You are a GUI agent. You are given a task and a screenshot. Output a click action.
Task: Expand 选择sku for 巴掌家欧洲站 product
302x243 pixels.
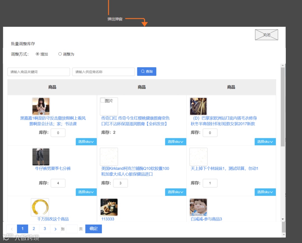(265, 142)
